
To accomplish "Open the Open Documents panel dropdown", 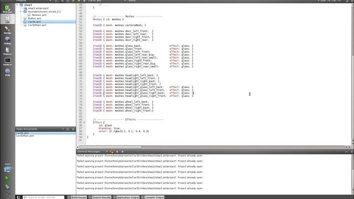I will (63, 129).
